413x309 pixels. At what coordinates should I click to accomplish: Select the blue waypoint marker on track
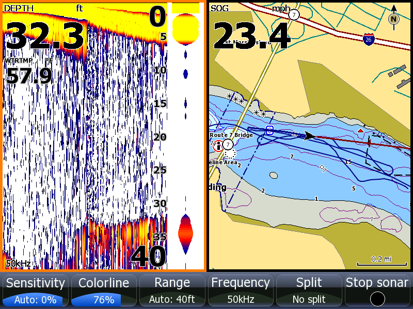click(x=269, y=130)
